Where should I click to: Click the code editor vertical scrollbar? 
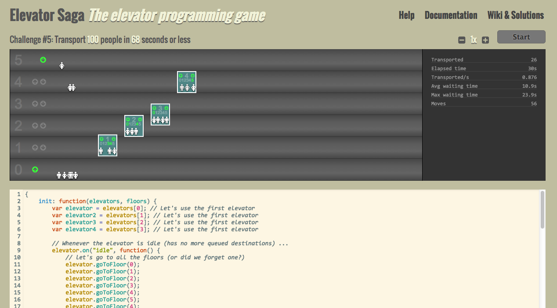click(542, 211)
